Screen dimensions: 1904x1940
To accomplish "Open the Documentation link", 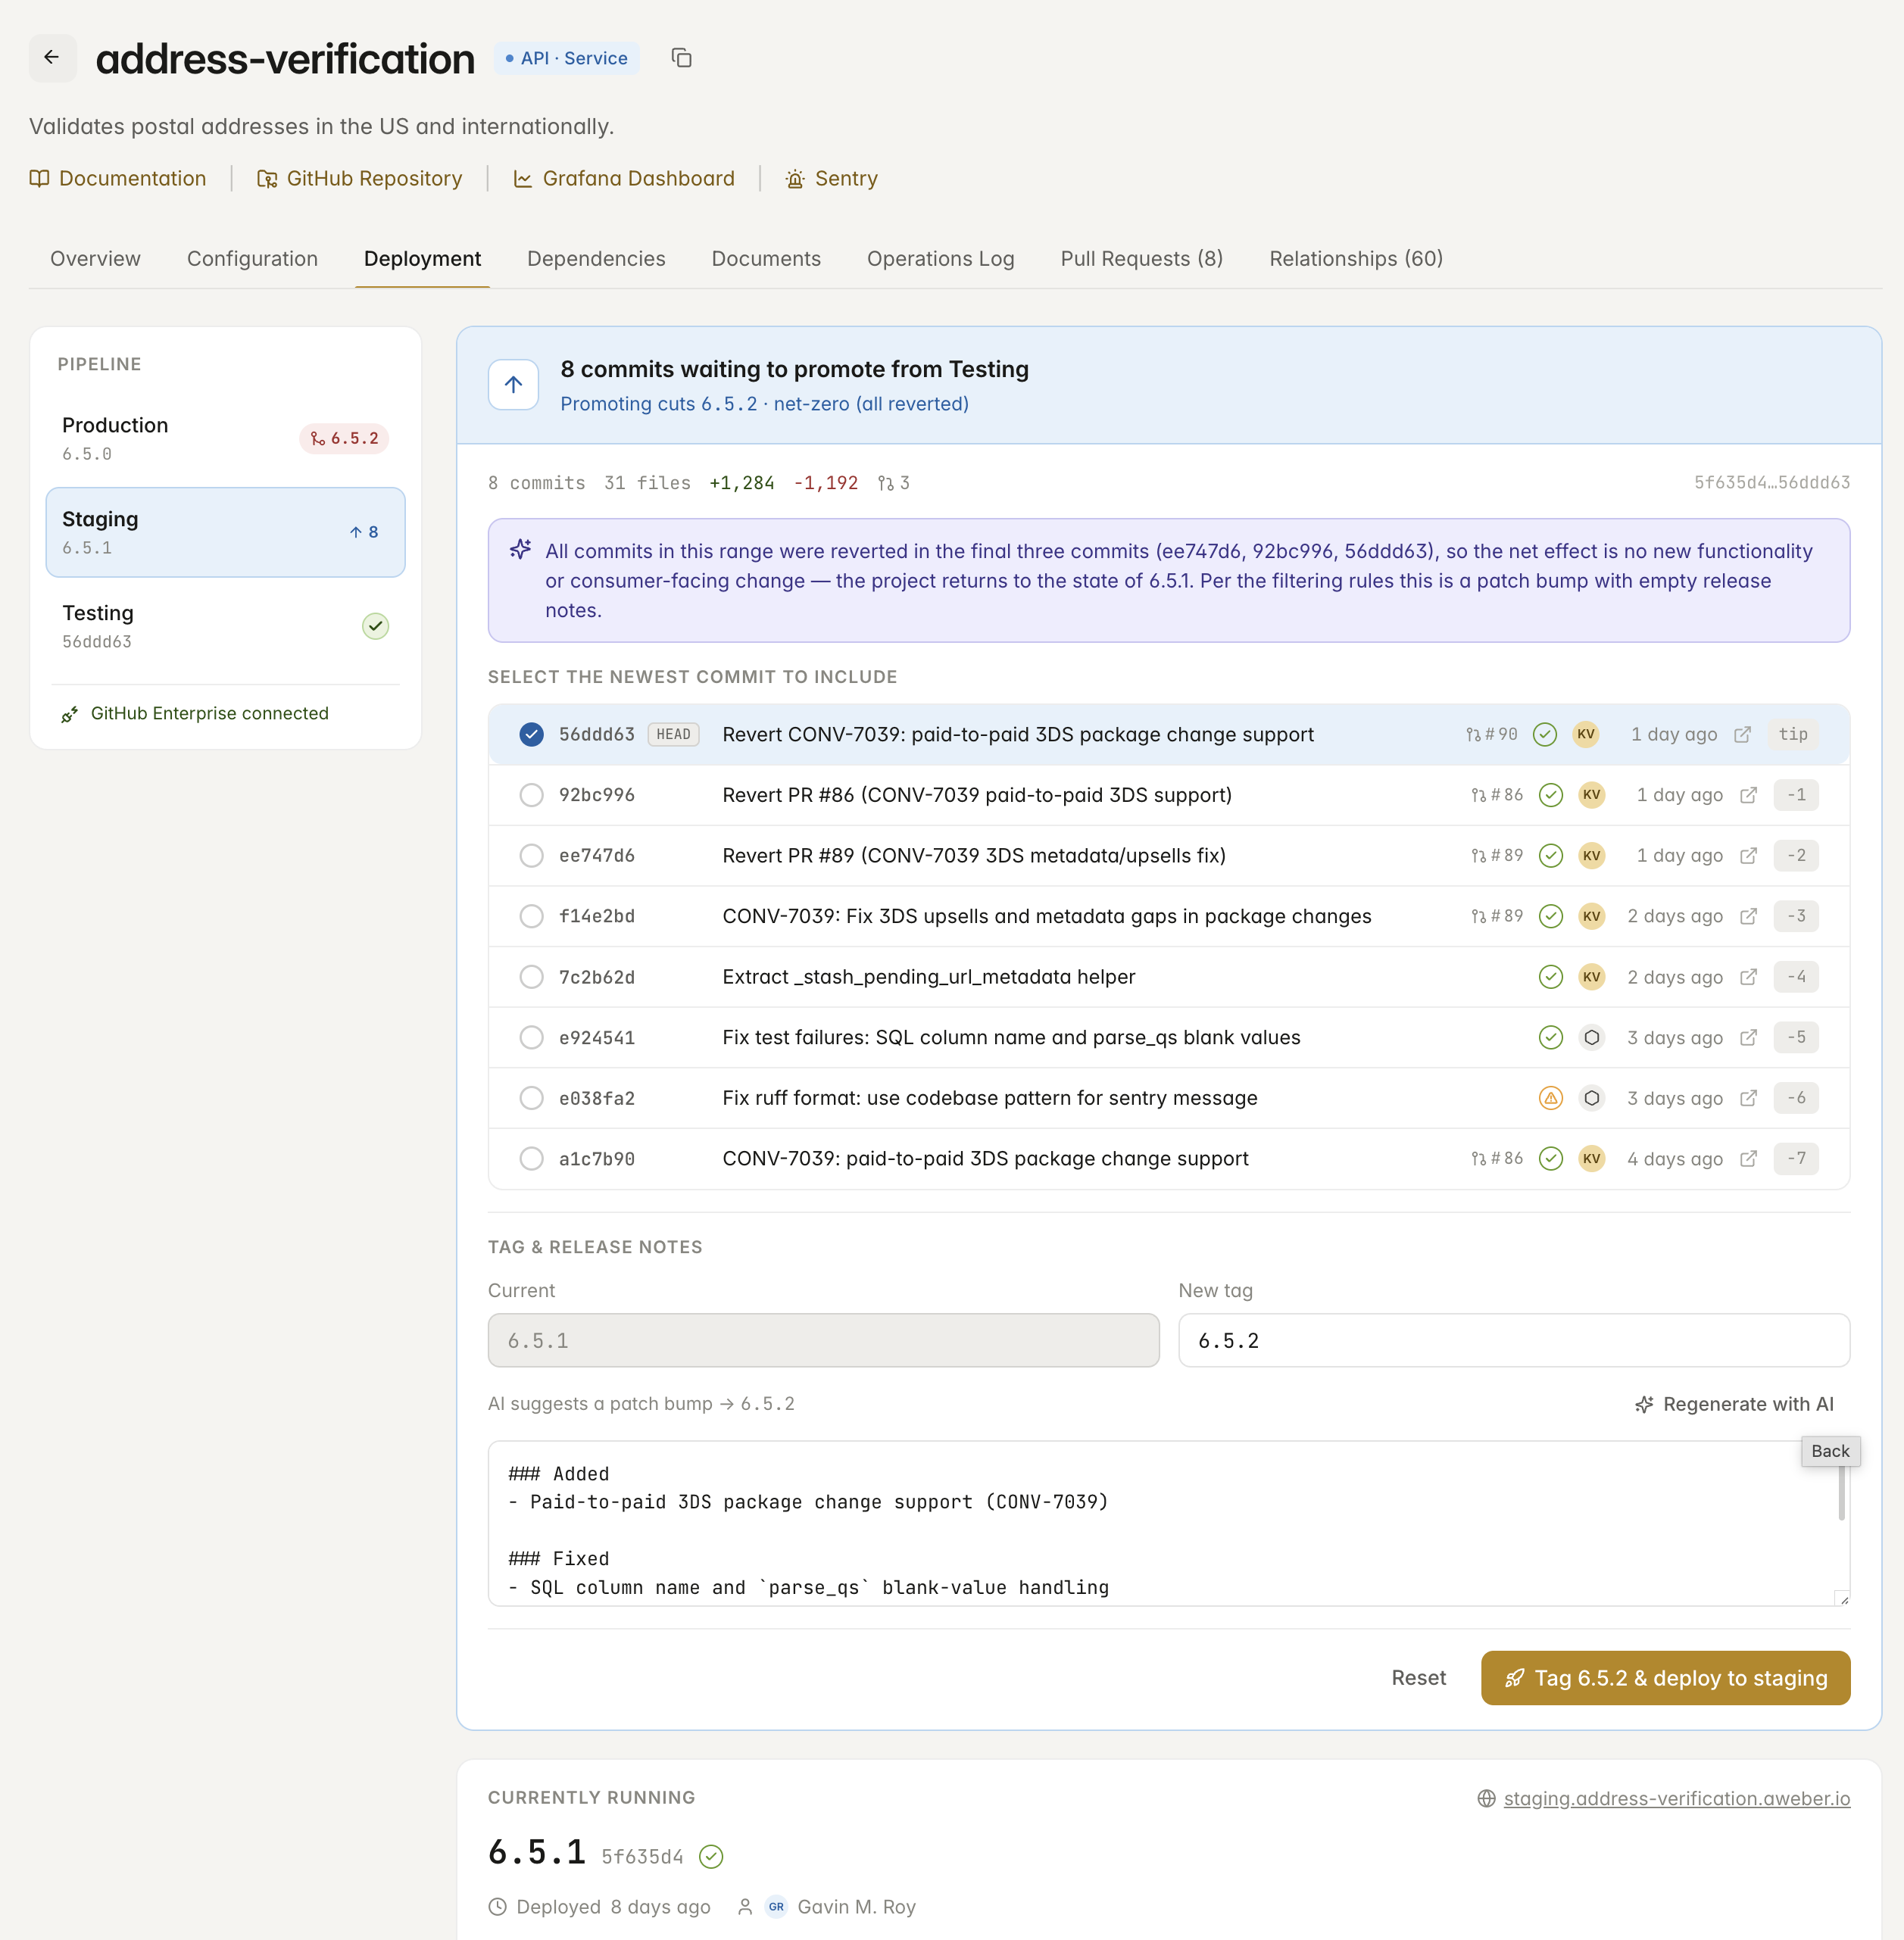I will click(x=118, y=178).
